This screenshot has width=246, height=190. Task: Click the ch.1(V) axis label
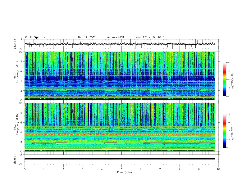coord(15,44)
